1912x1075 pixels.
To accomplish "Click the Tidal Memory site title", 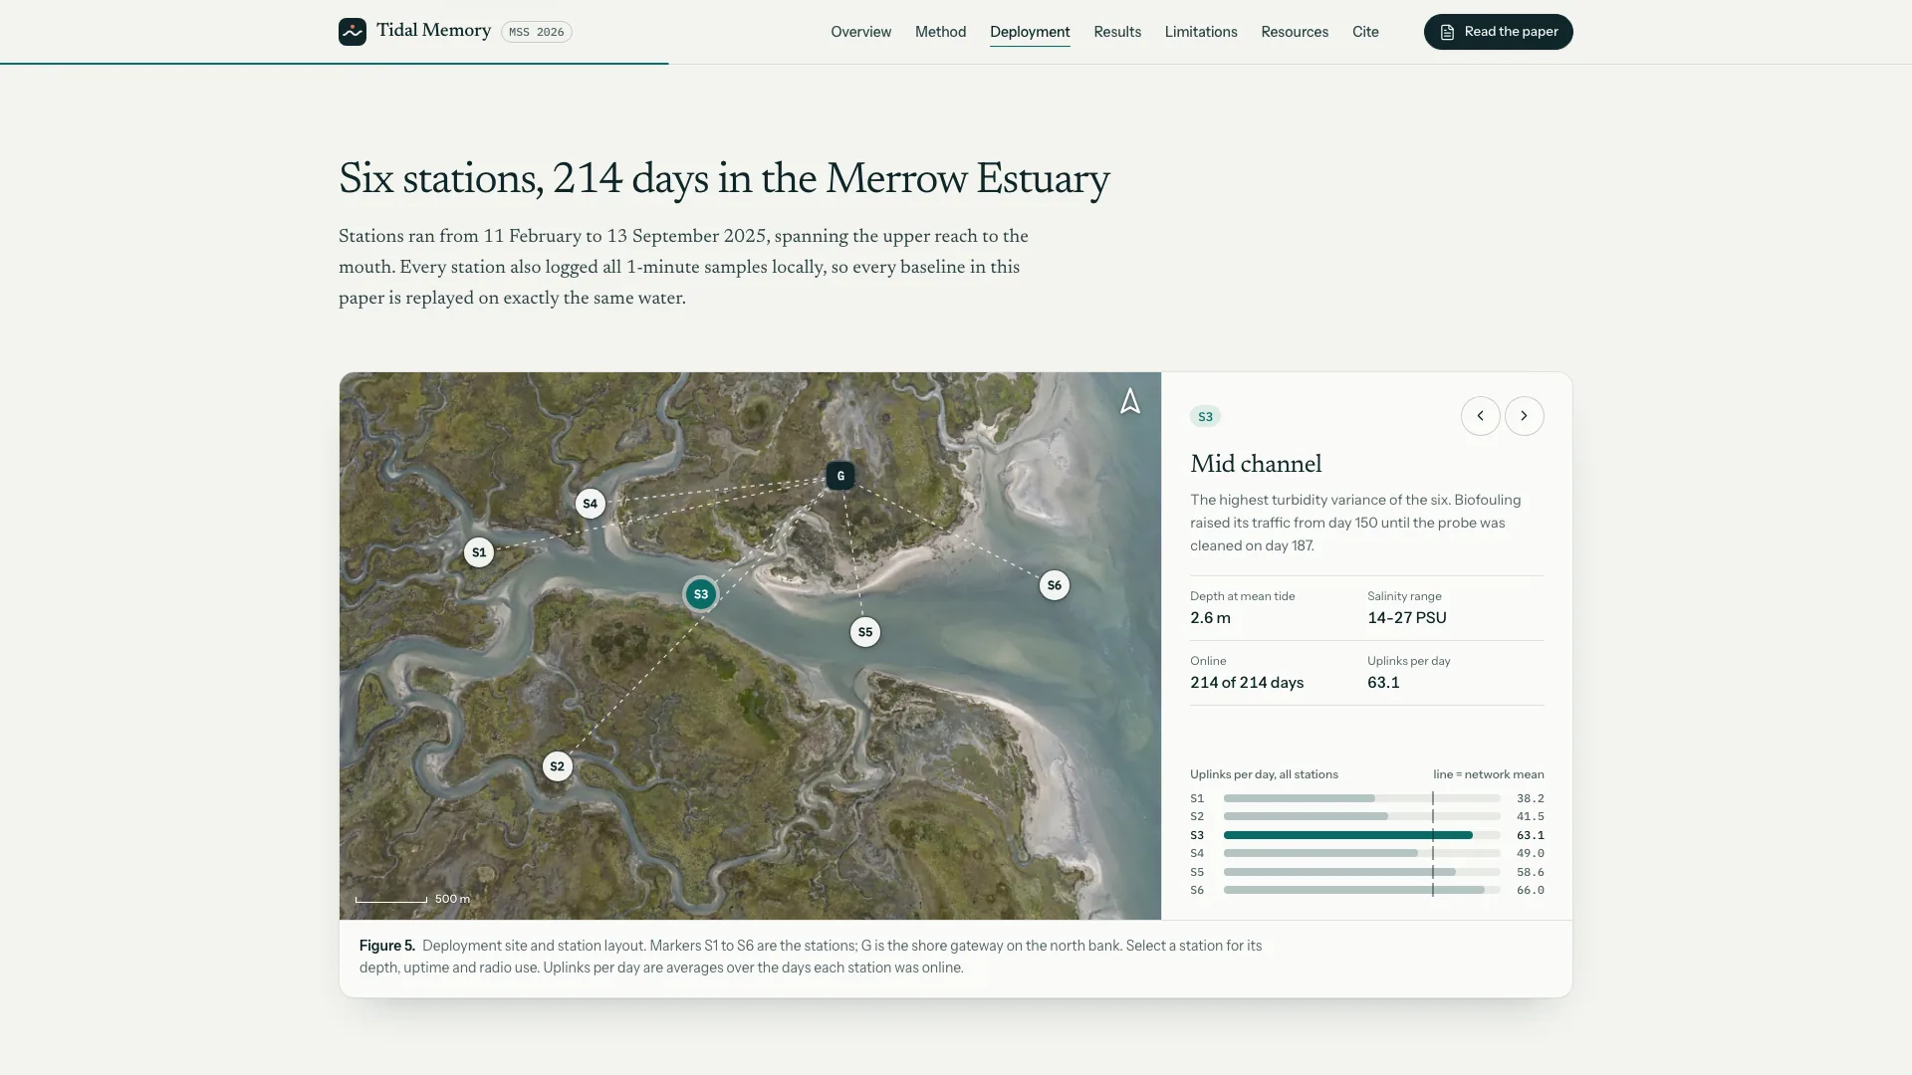I will (433, 31).
